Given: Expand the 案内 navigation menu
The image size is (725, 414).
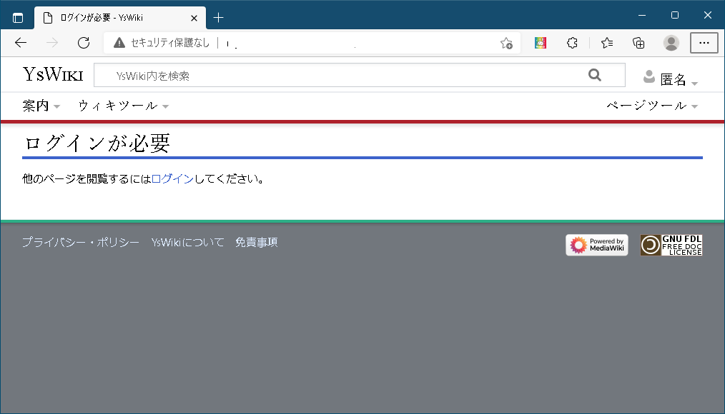Looking at the screenshot, I should (41, 106).
